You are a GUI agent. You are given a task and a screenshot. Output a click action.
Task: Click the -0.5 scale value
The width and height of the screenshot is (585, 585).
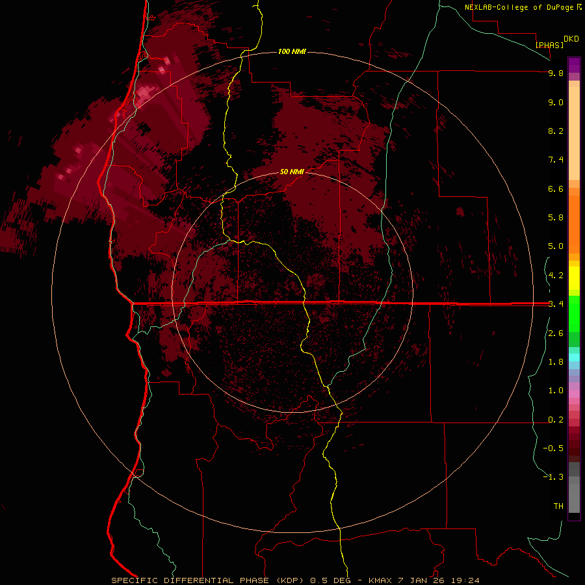(x=553, y=448)
